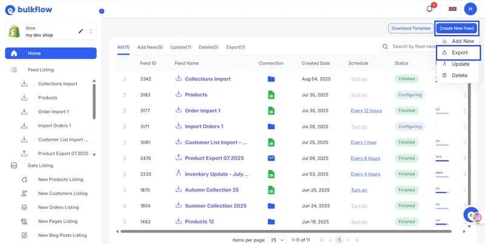Viewport: 485px width, 244px height.
Task: Switch to the All(11) tab
Action: [123, 47]
